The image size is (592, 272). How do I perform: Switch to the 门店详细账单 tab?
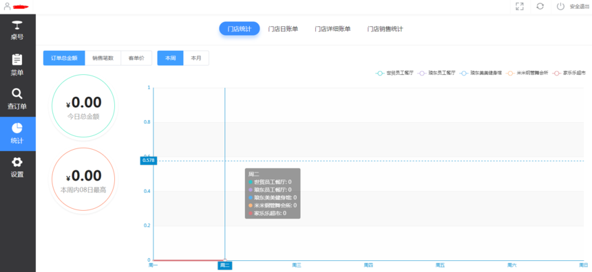tap(332, 29)
